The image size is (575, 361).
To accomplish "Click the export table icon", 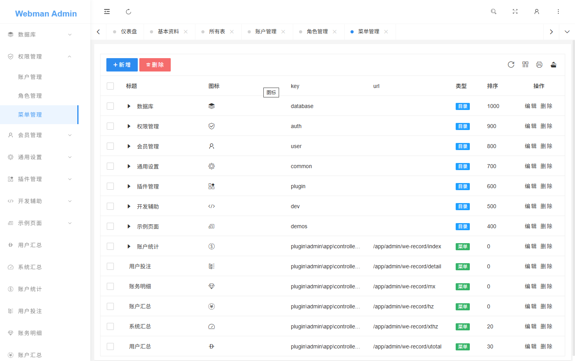I will click(x=553, y=65).
